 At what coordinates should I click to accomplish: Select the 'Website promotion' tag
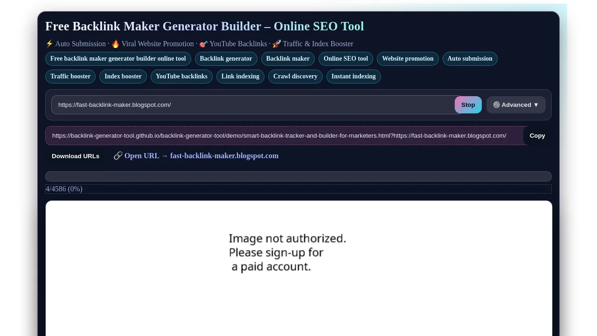pos(408,59)
